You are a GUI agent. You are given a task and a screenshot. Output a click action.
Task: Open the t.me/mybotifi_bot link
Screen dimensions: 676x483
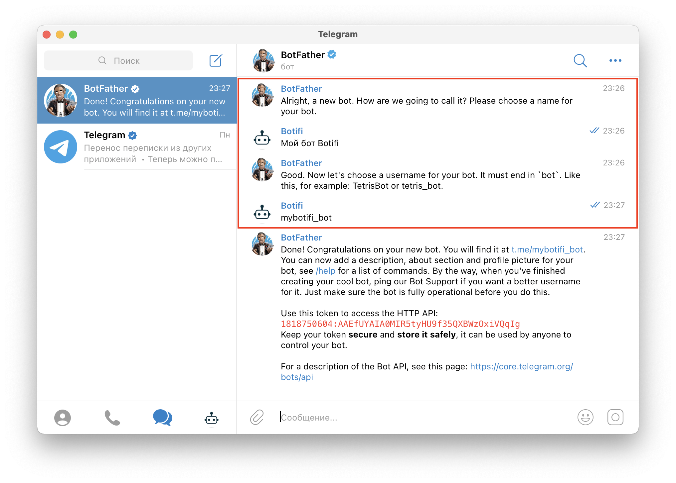click(547, 249)
